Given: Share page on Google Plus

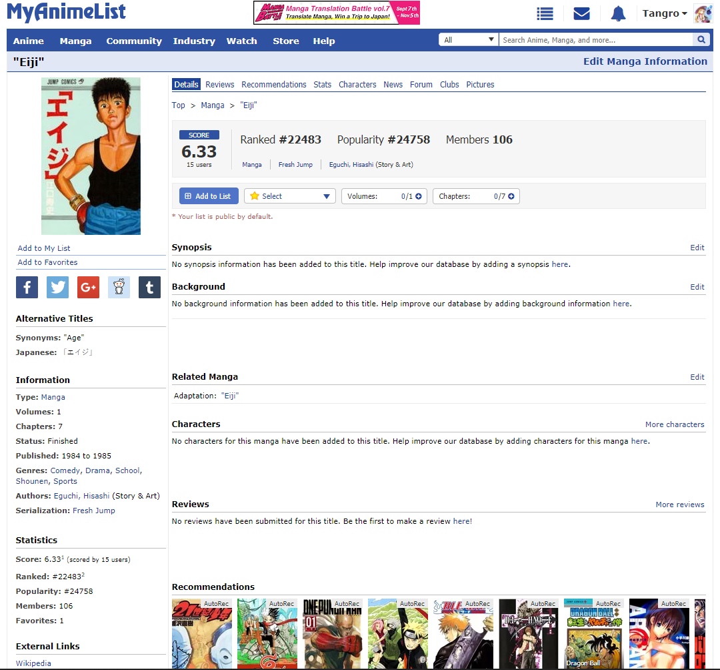Looking at the screenshot, I should click(x=88, y=287).
